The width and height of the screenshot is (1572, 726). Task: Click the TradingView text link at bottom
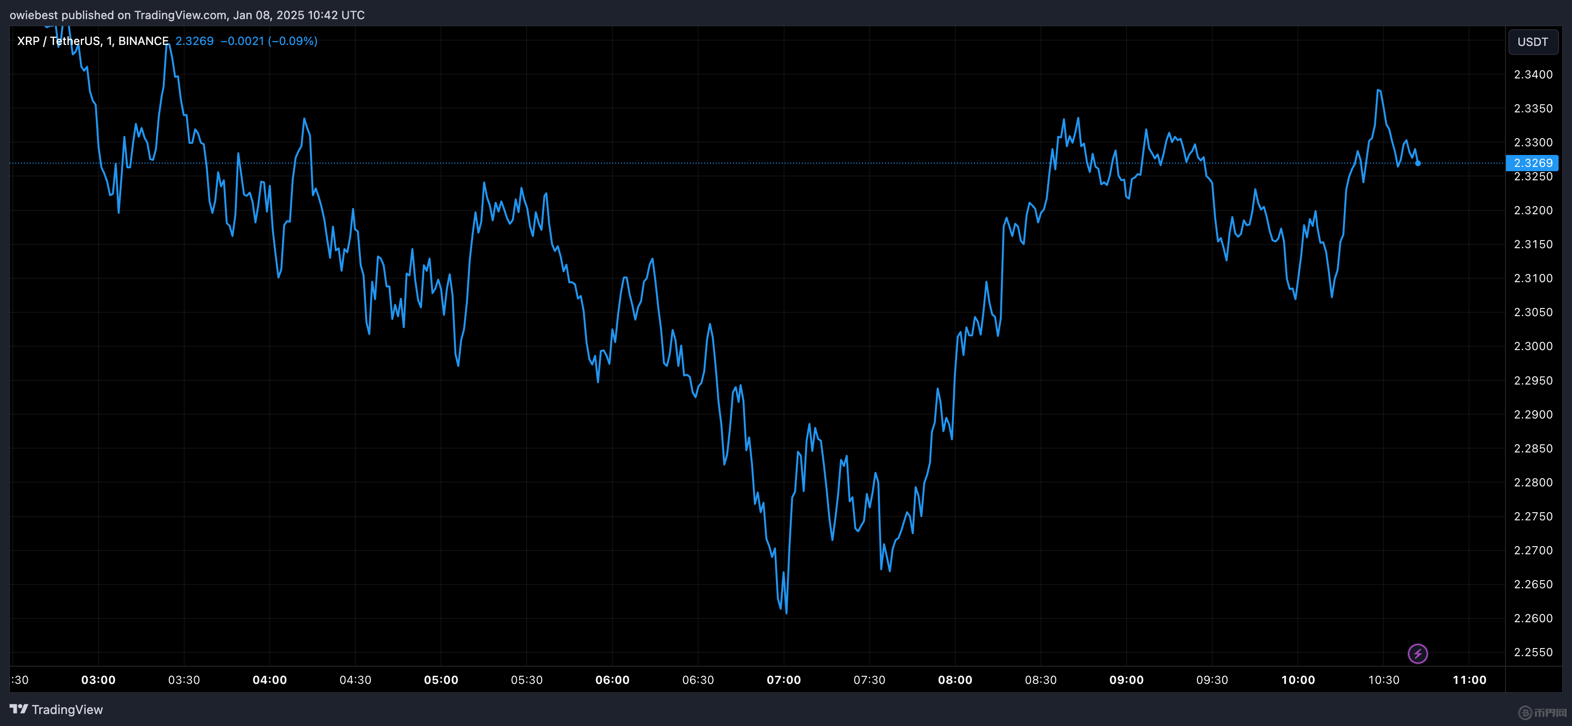tap(67, 710)
